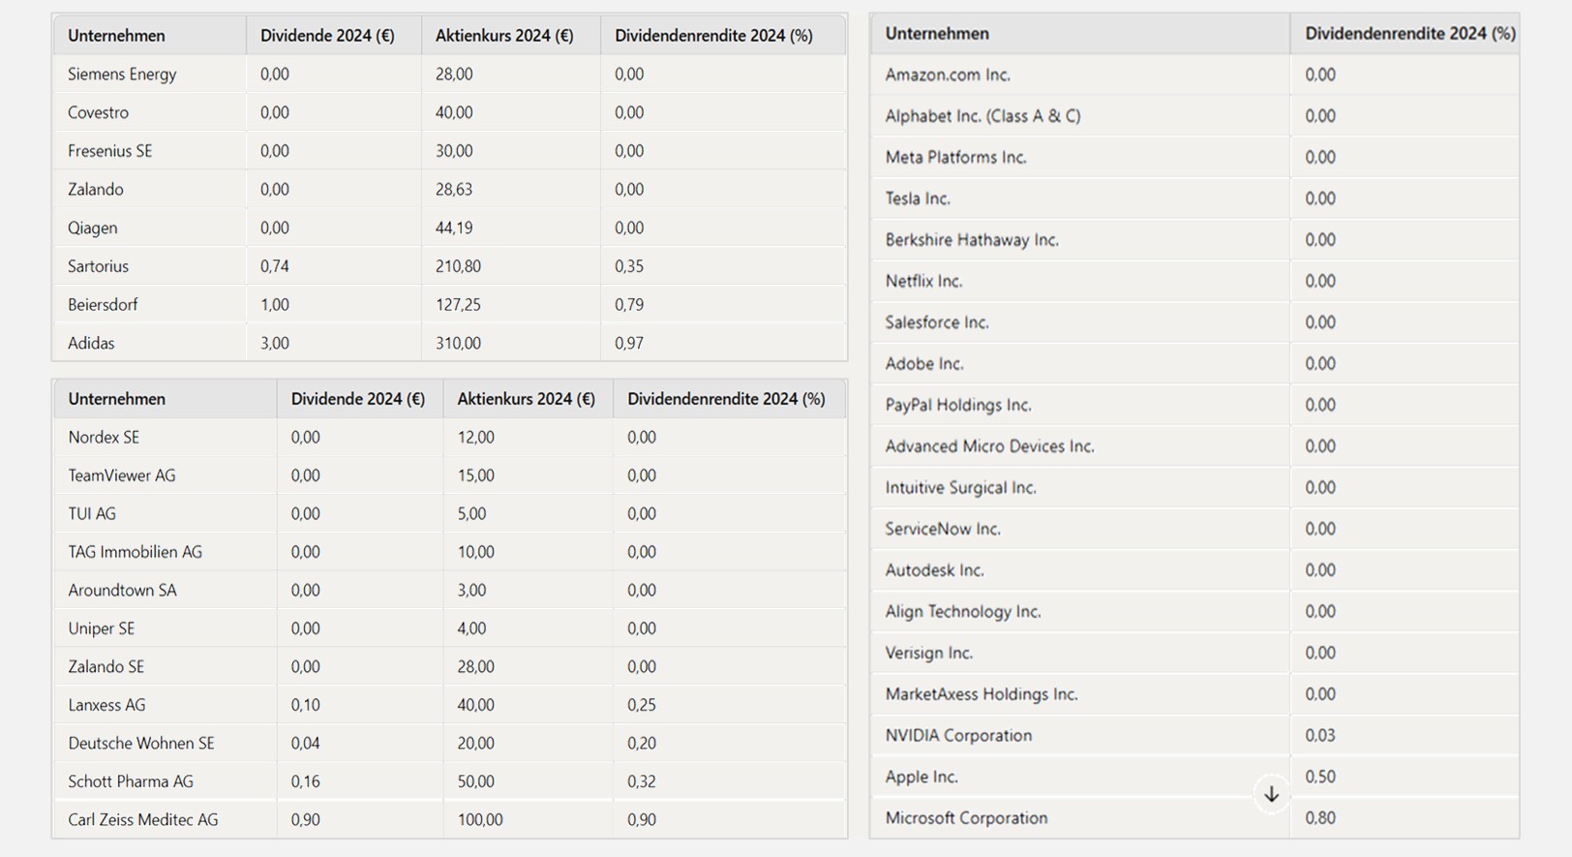Click Adidas share price 310,00

[458, 343]
